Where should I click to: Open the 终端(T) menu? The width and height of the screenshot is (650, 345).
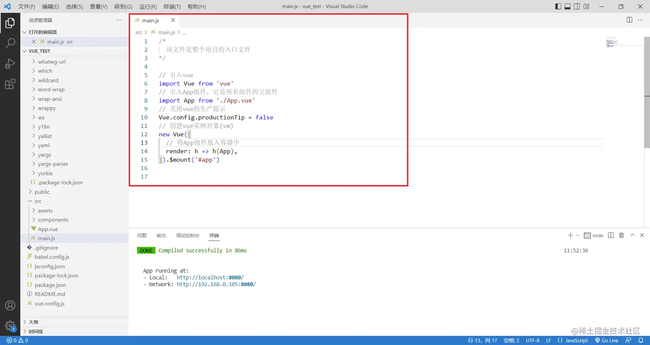coord(172,6)
